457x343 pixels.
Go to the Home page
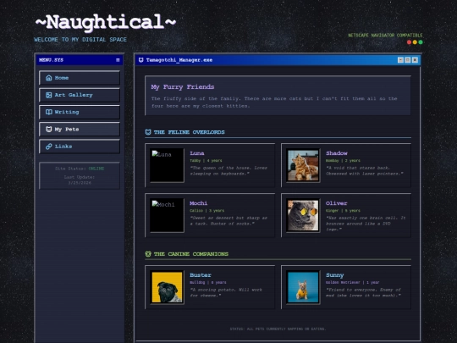[80, 78]
